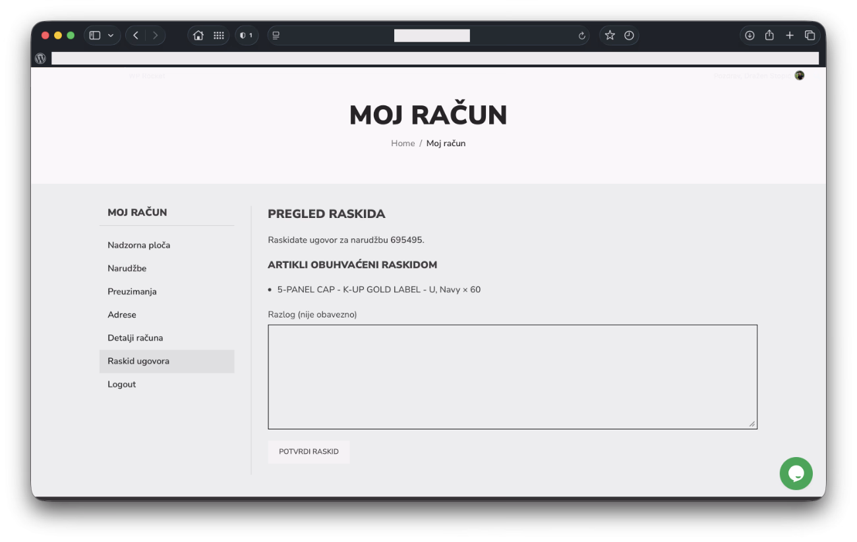
Task: Toggle the Safari sidebar icon
Action: [x=95, y=36]
